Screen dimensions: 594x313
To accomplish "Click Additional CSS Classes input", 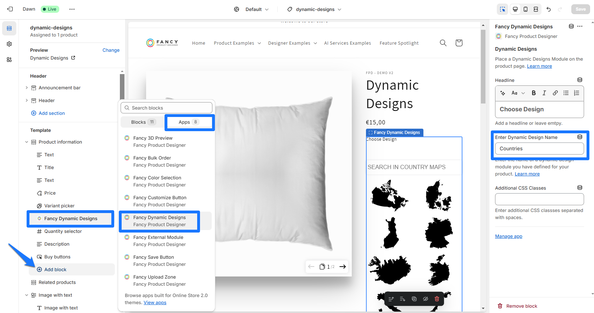I will click(x=539, y=199).
